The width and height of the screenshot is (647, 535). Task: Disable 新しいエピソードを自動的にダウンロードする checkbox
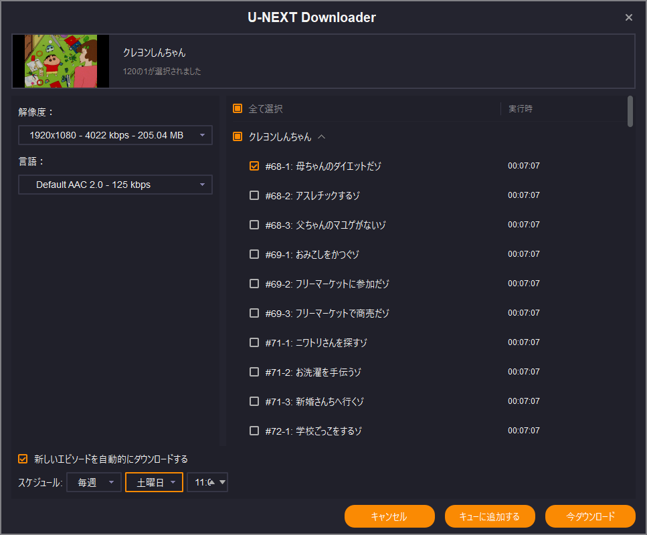23,459
